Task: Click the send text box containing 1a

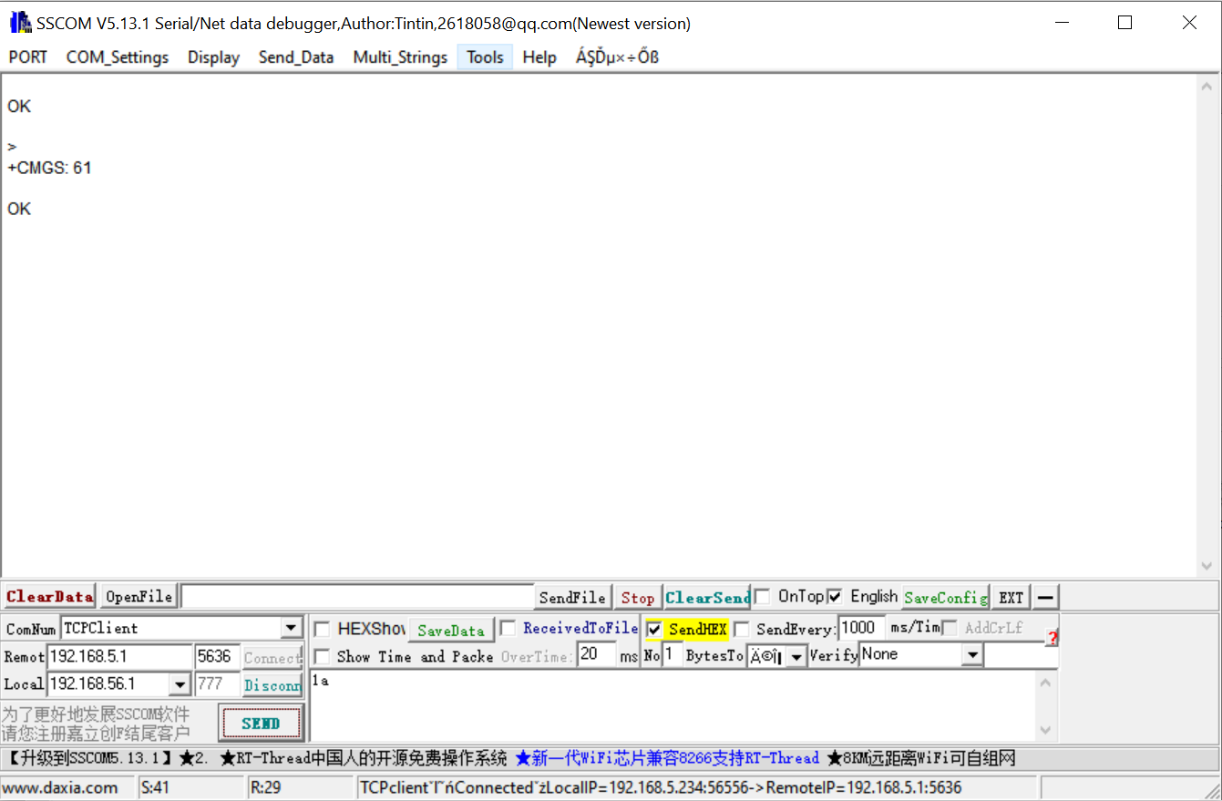Action: point(673,705)
